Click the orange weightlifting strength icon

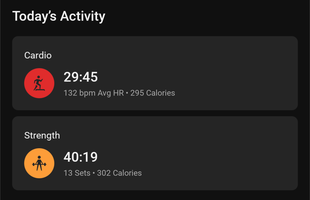coord(39,163)
